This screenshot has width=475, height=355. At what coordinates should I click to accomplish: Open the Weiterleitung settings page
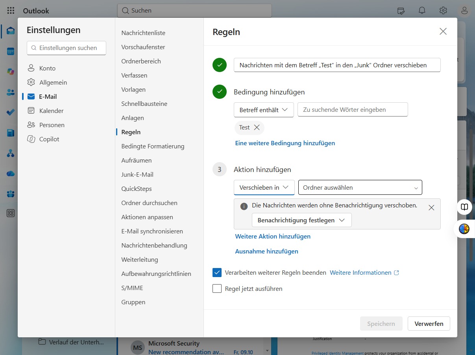pos(140,259)
